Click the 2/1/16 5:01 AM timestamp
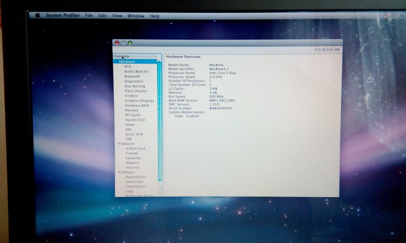This screenshot has width=406, height=243. point(326,50)
